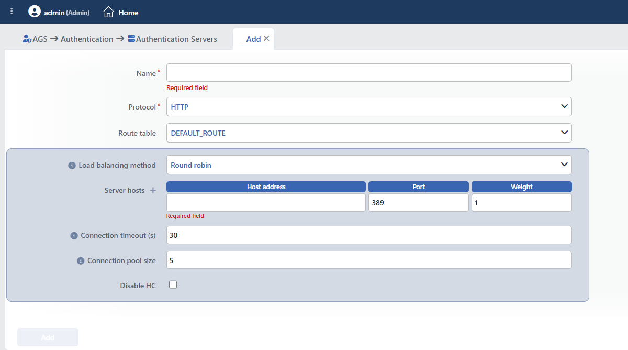
Task: Go to Authentication in the breadcrumb
Action: point(87,39)
